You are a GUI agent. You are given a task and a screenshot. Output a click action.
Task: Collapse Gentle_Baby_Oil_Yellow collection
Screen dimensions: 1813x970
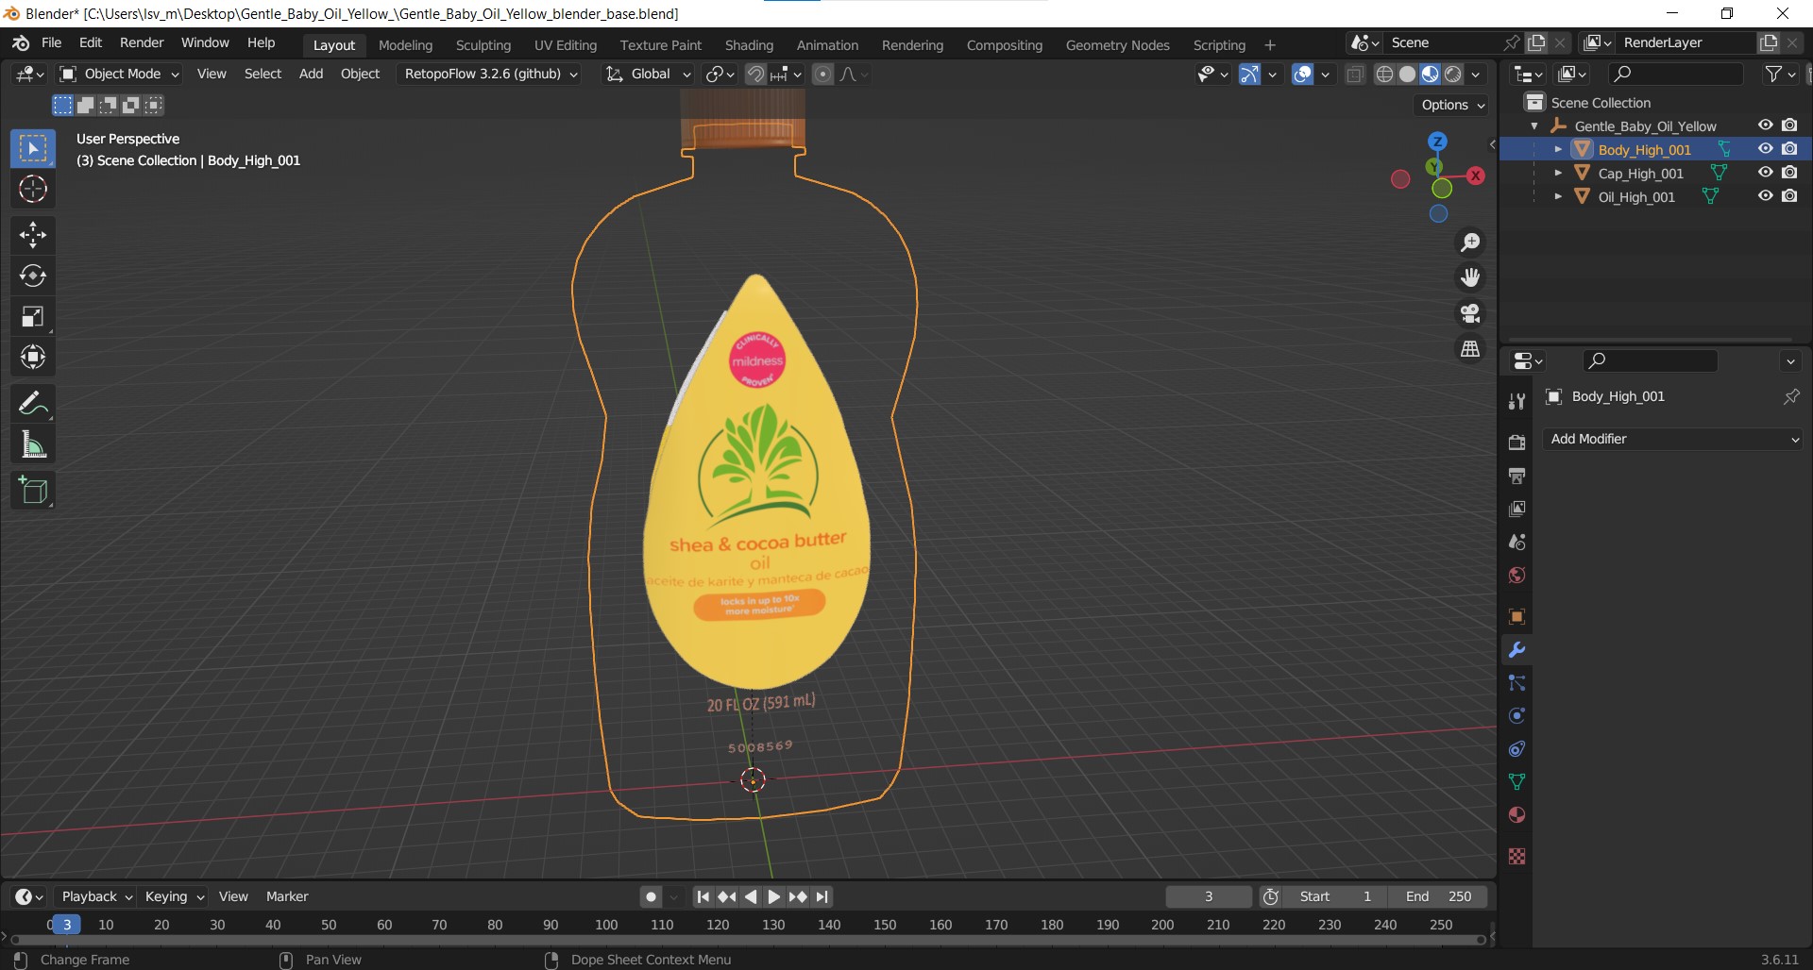1534,125
